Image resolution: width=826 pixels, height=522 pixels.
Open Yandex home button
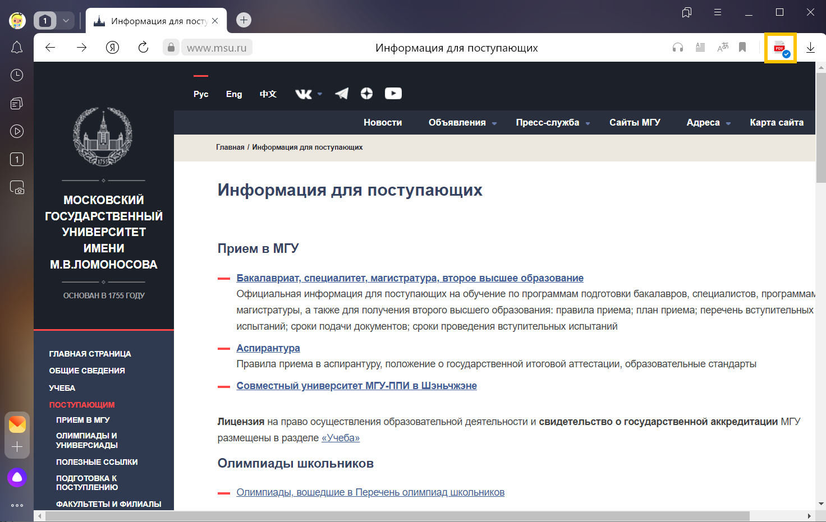coord(112,47)
